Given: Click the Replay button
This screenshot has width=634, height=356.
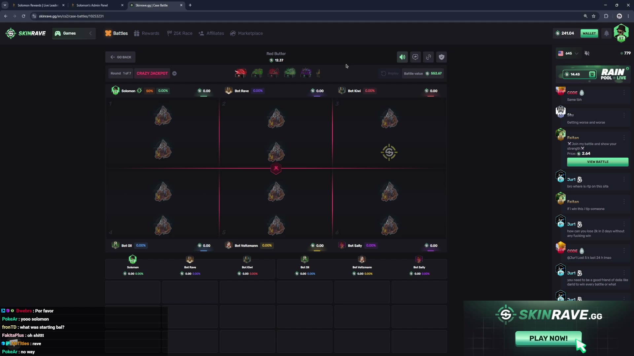Looking at the screenshot, I should point(390,74).
